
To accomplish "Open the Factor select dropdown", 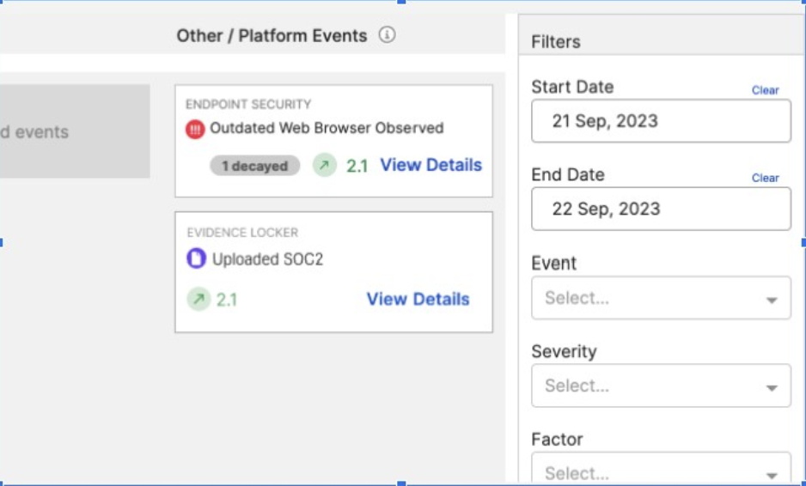I will 661,467.
